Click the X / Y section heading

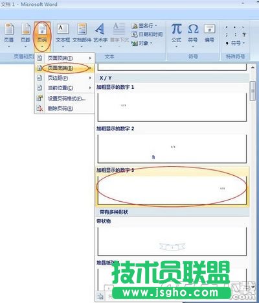pos(106,78)
